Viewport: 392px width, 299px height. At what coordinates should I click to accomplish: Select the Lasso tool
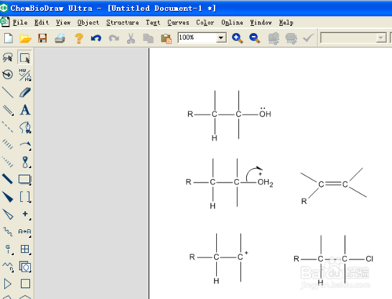tap(8, 57)
